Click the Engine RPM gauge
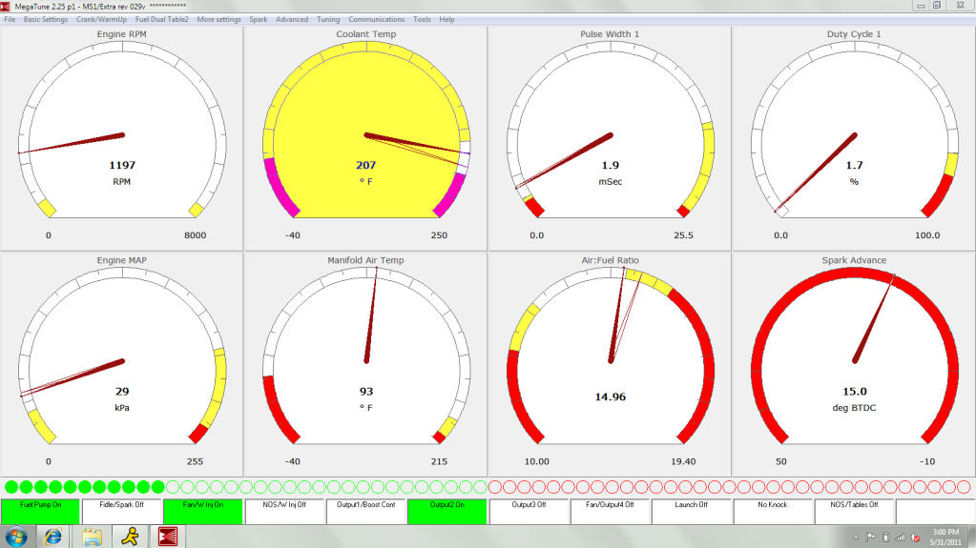Viewport: 976px width, 548px height. click(x=122, y=138)
